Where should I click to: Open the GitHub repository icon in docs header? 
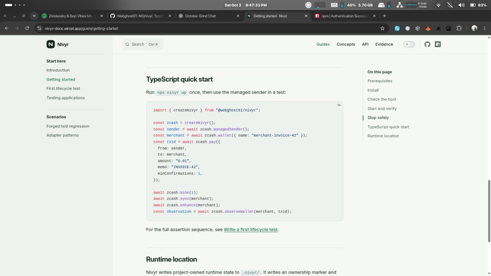(x=427, y=44)
